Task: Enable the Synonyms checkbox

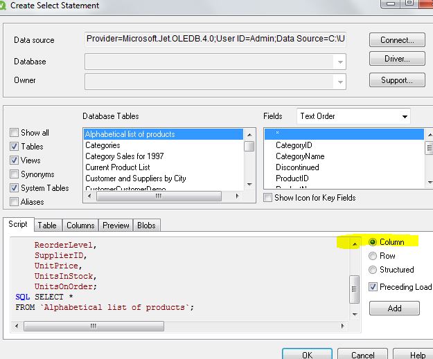Action: 14,174
